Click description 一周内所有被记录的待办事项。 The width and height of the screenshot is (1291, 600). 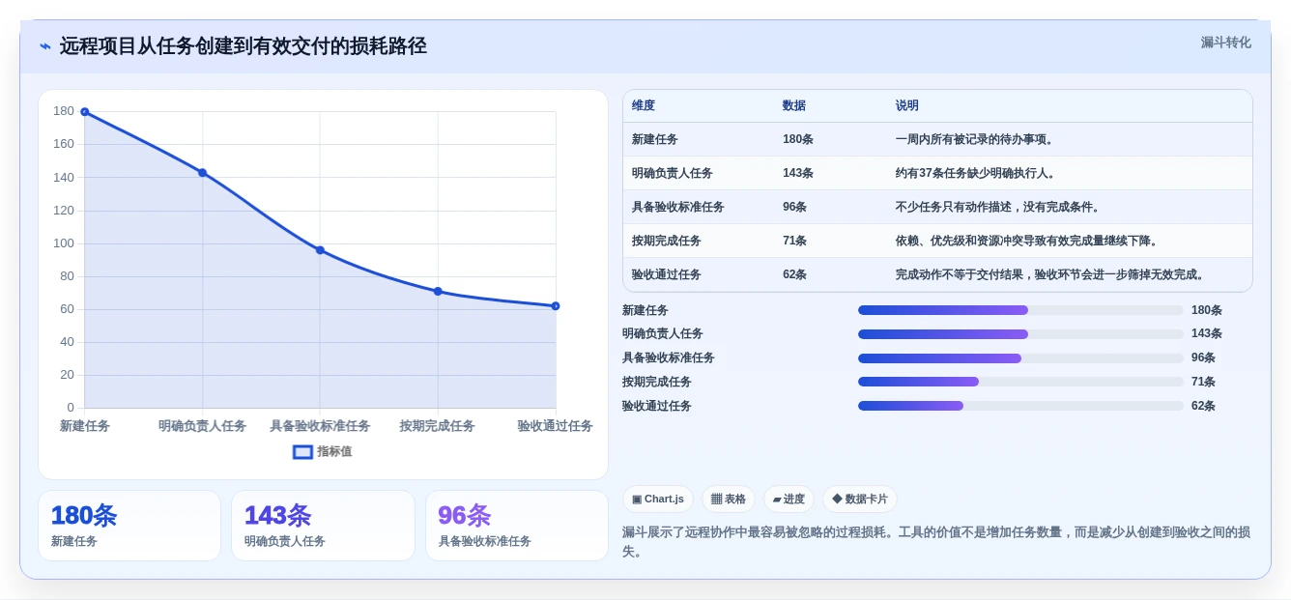pos(977,139)
